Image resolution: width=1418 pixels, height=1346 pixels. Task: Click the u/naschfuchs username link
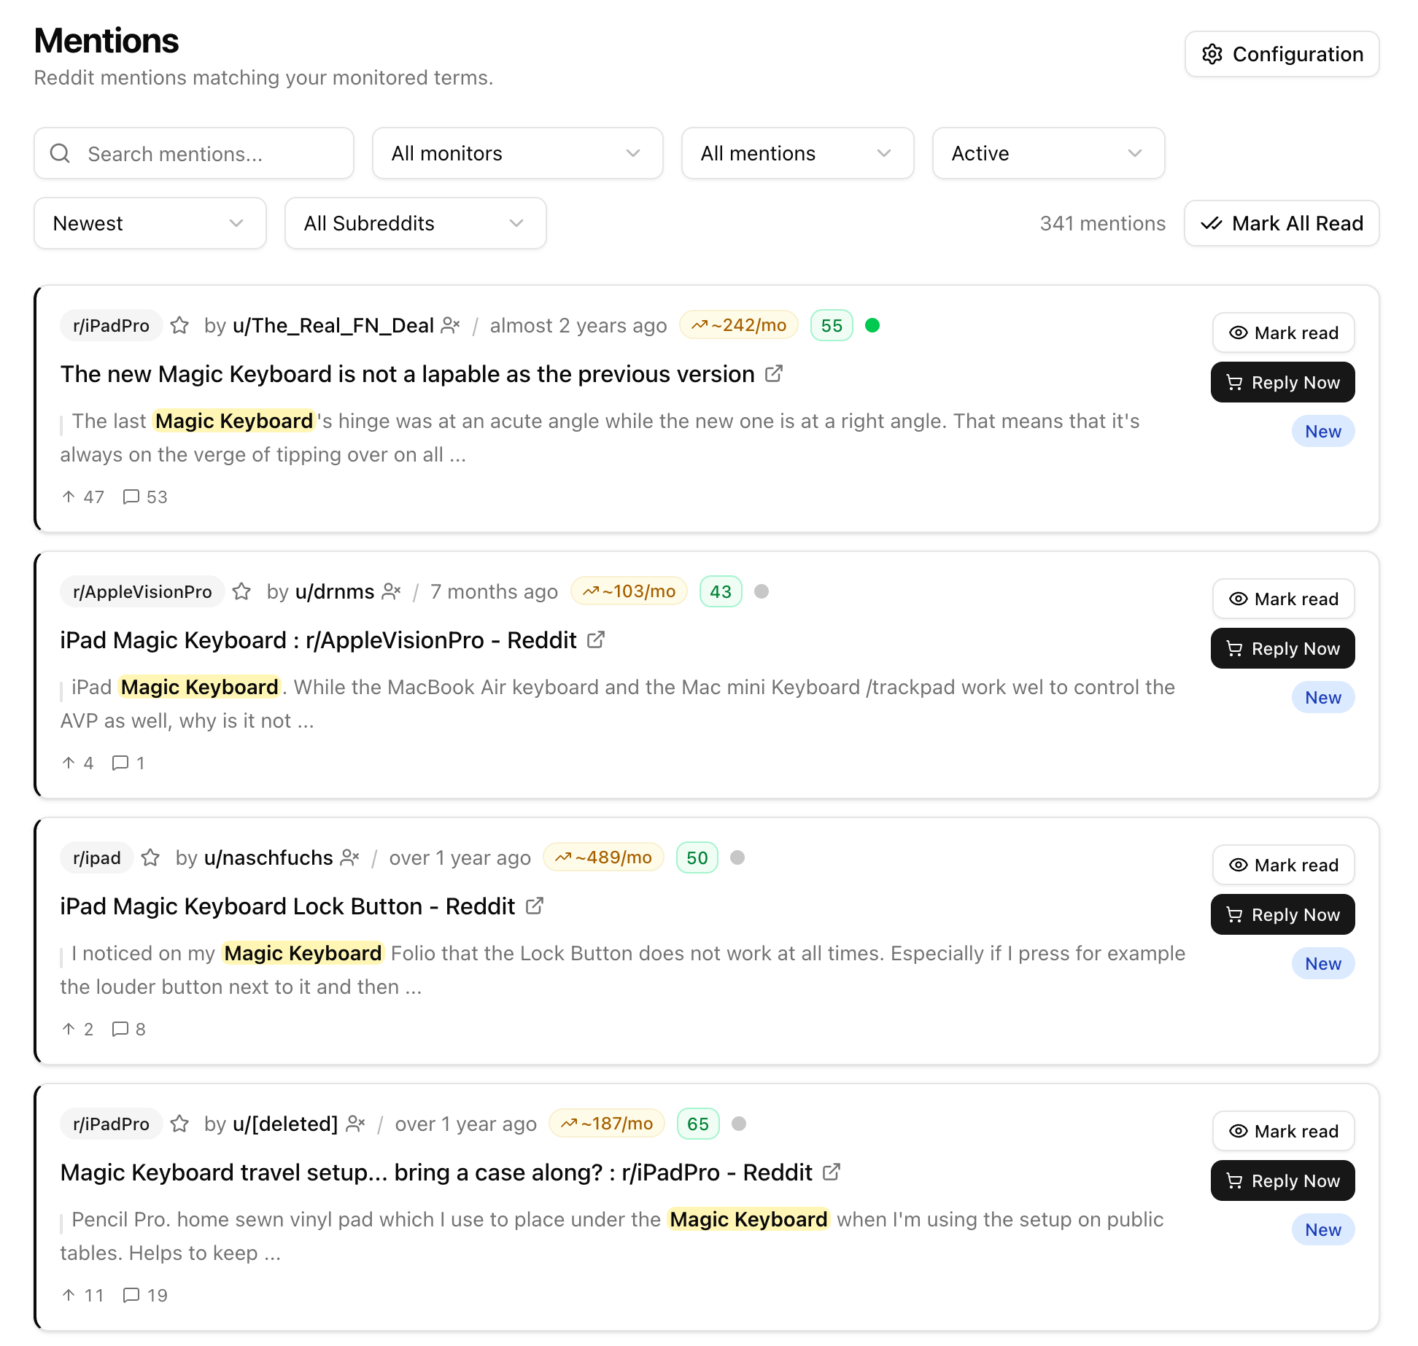point(267,857)
